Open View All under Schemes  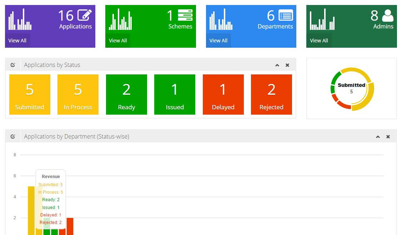118,41
